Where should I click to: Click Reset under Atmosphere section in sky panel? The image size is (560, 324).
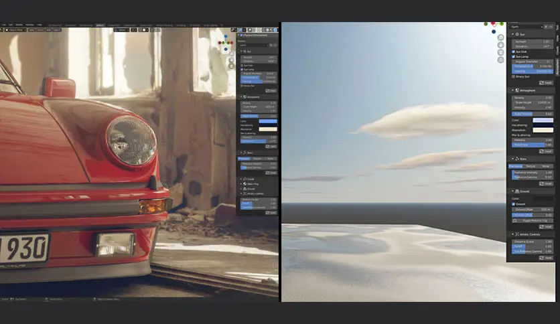[x=546, y=151]
